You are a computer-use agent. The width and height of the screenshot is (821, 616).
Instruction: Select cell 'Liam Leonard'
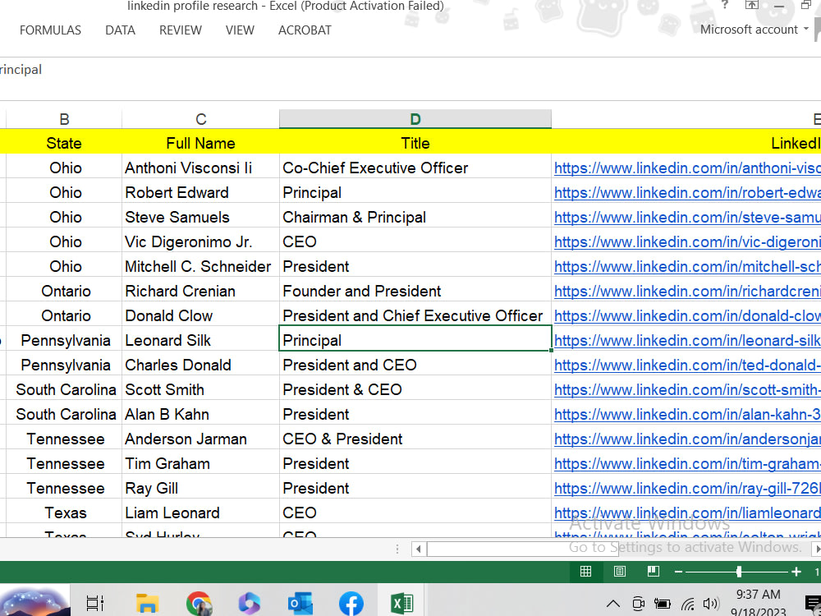point(200,513)
